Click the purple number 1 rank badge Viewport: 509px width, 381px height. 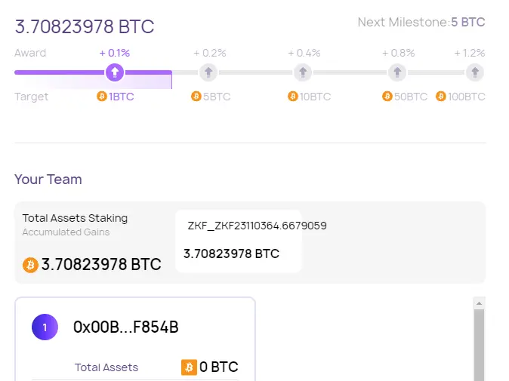45,327
